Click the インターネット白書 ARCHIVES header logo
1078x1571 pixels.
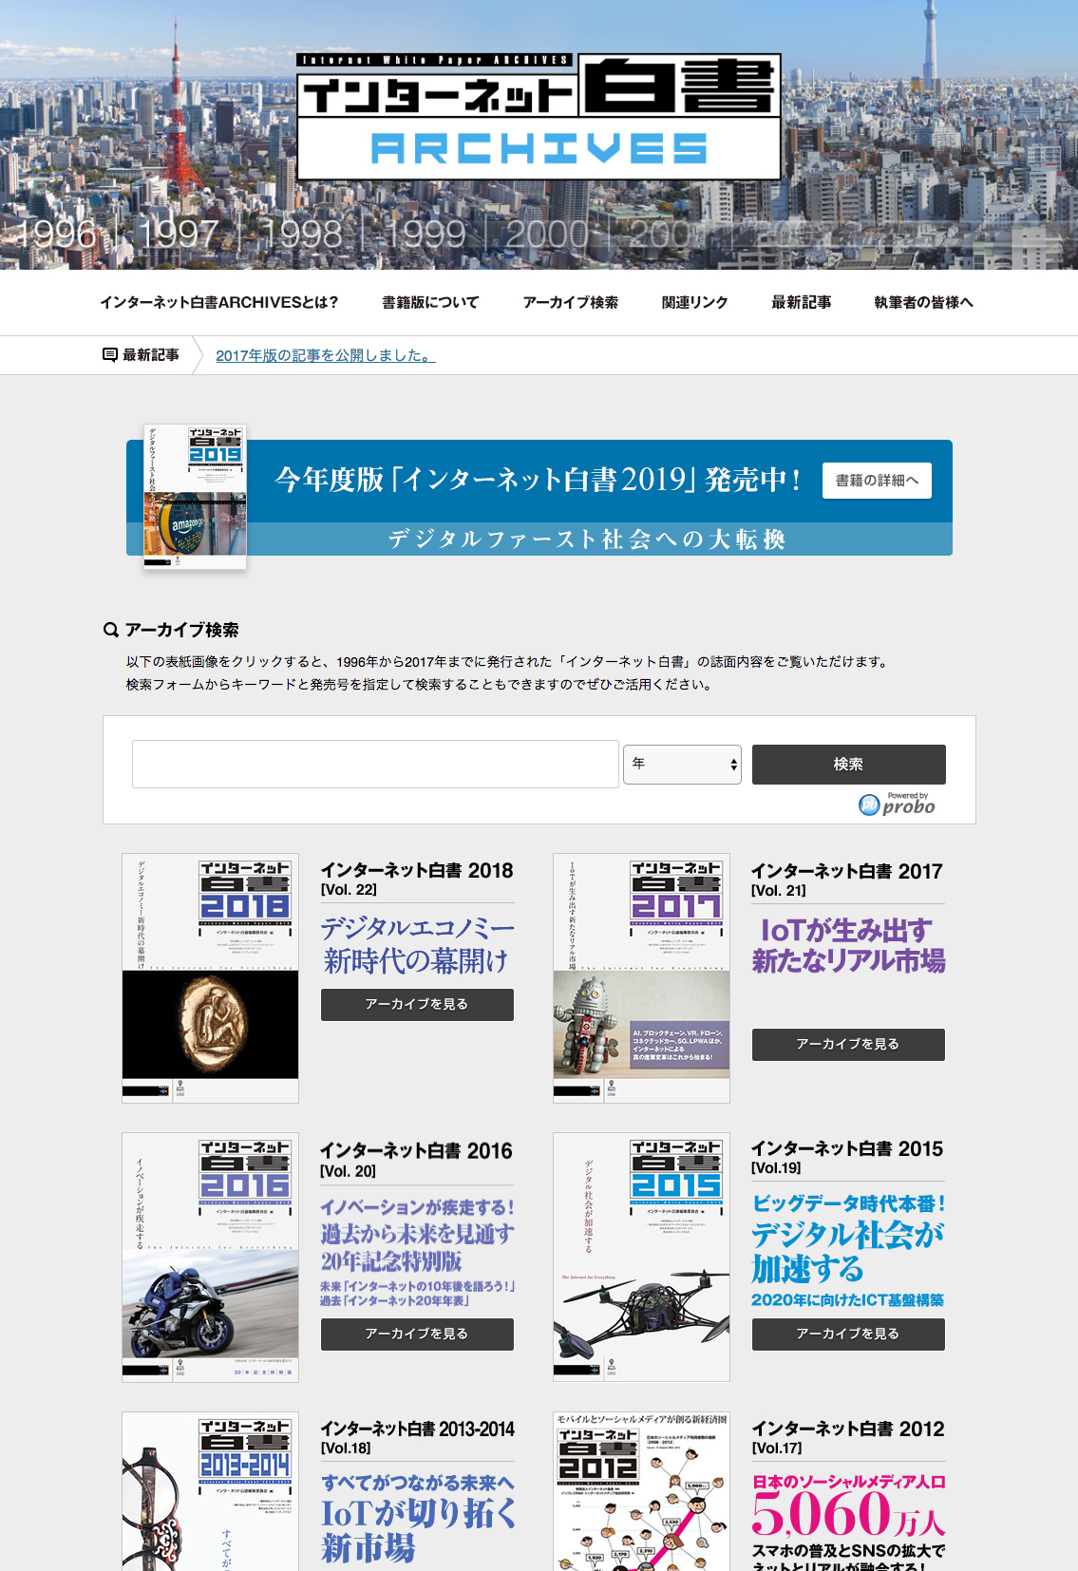tap(539, 117)
